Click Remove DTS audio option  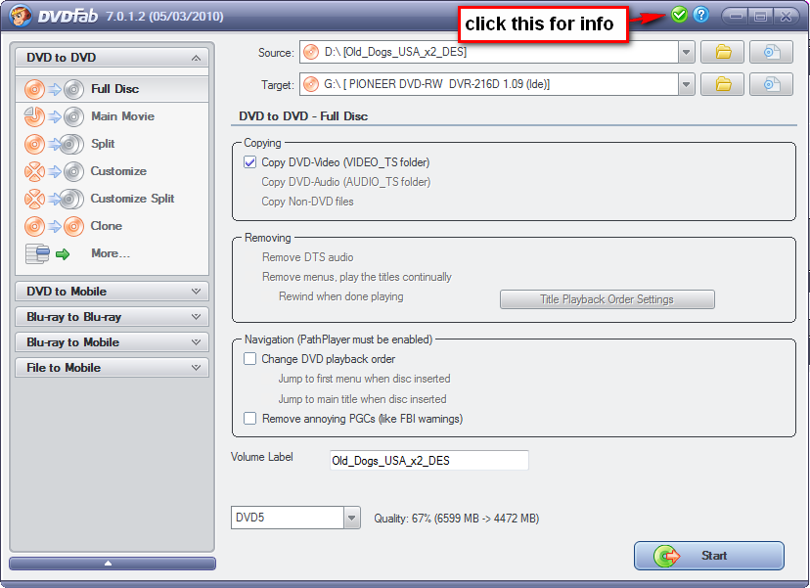(307, 257)
